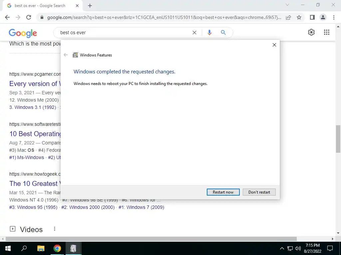Click the padlock site info icon

[42, 17]
